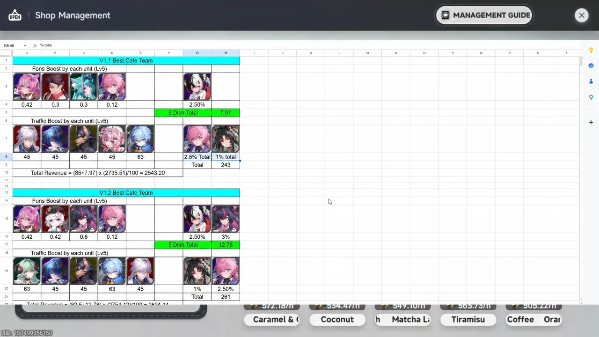This screenshot has height=337, width=599.
Task: Click cell showing 12.78 dish total
Action: click(226, 245)
